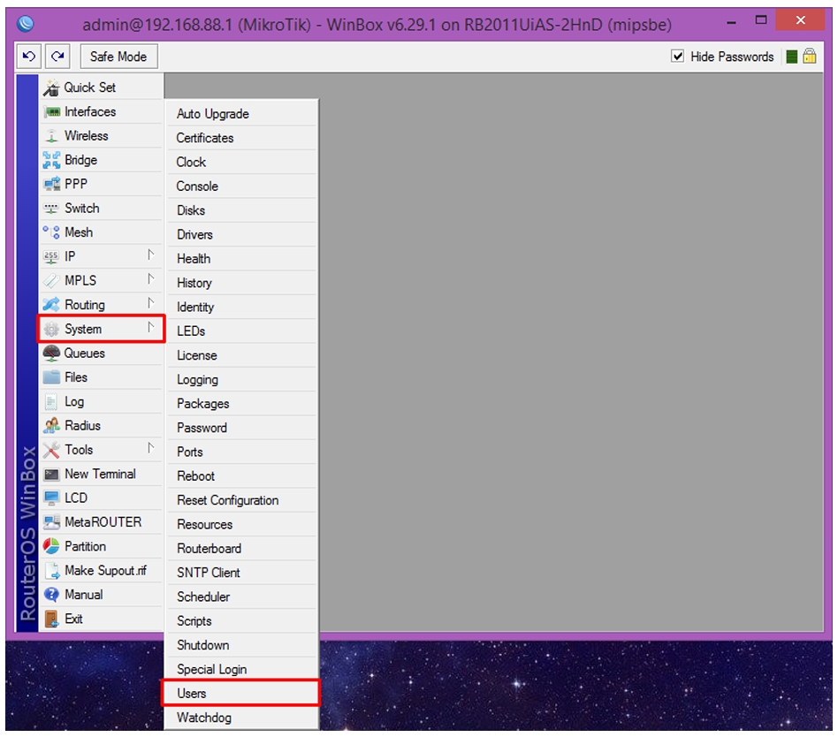Image resolution: width=838 pixels, height=737 pixels.
Task: Click the Undo arrow icon
Action: click(29, 57)
